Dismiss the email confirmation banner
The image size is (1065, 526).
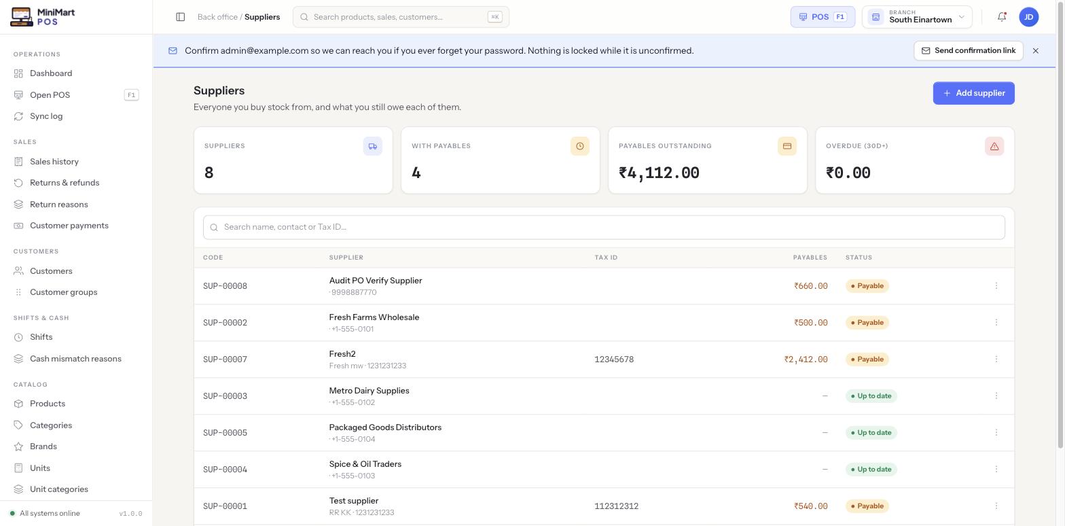point(1036,51)
